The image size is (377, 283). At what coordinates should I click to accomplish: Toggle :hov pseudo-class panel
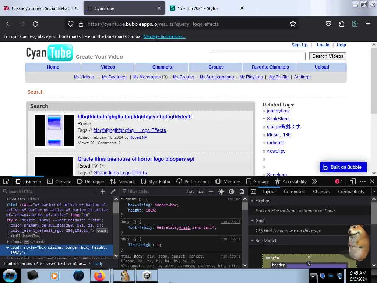pos(190,192)
